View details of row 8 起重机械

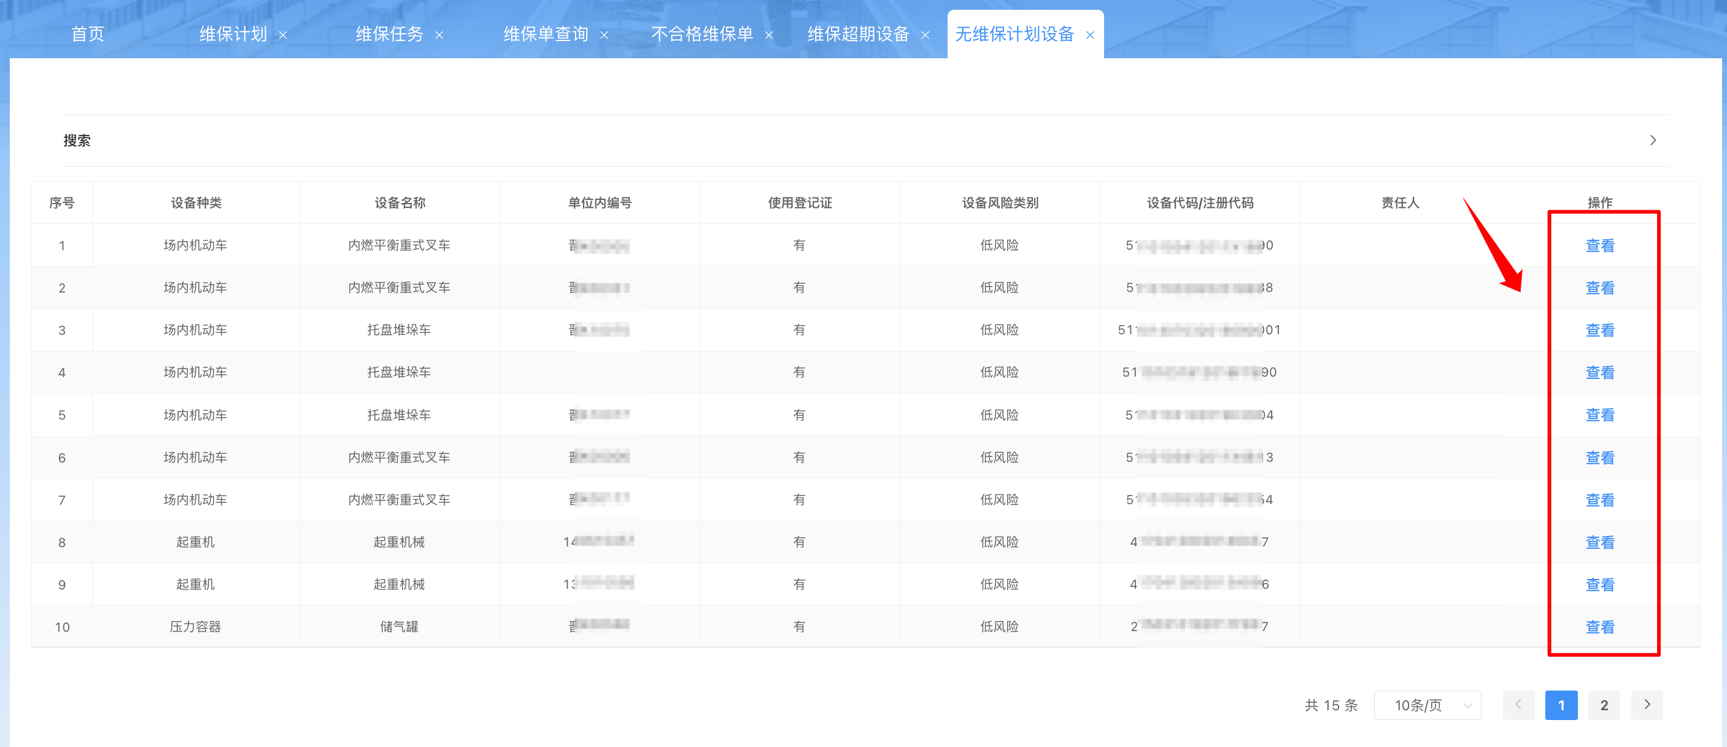1599,543
